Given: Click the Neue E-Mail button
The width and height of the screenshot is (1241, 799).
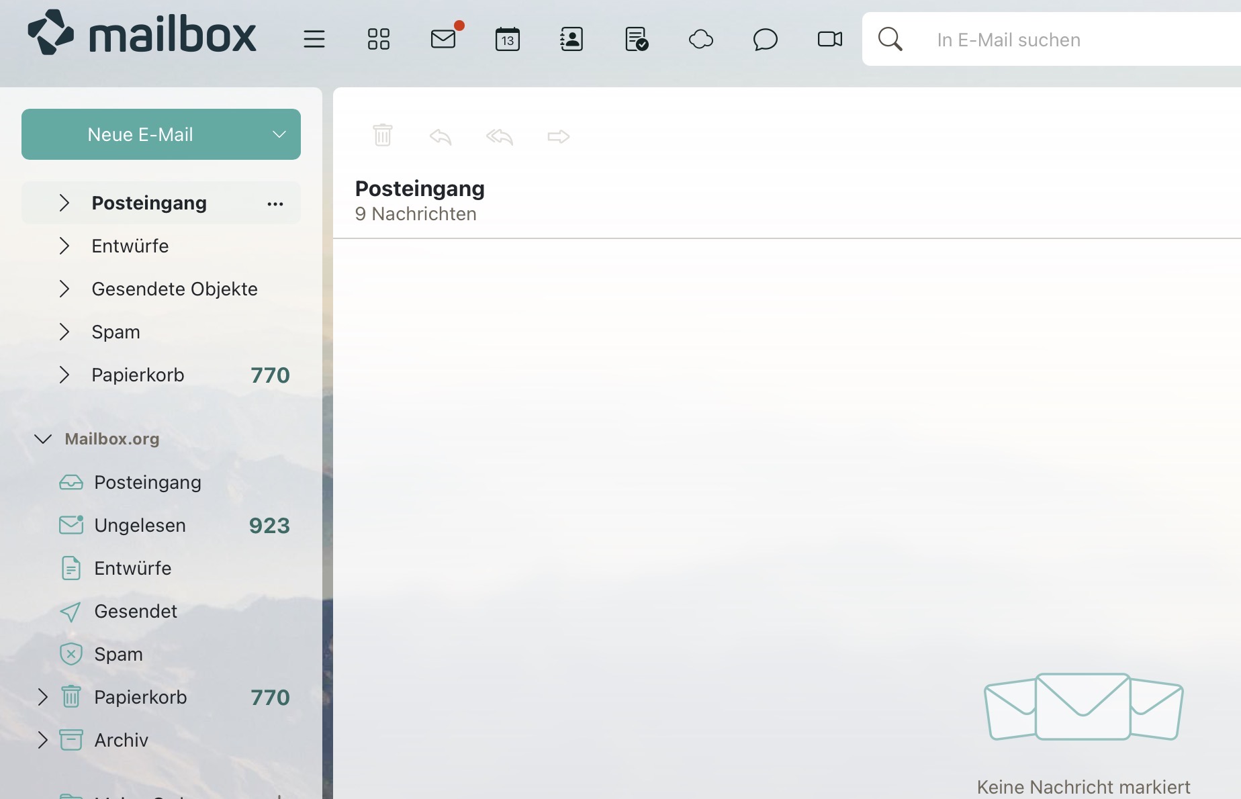Looking at the screenshot, I should [140, 134].
